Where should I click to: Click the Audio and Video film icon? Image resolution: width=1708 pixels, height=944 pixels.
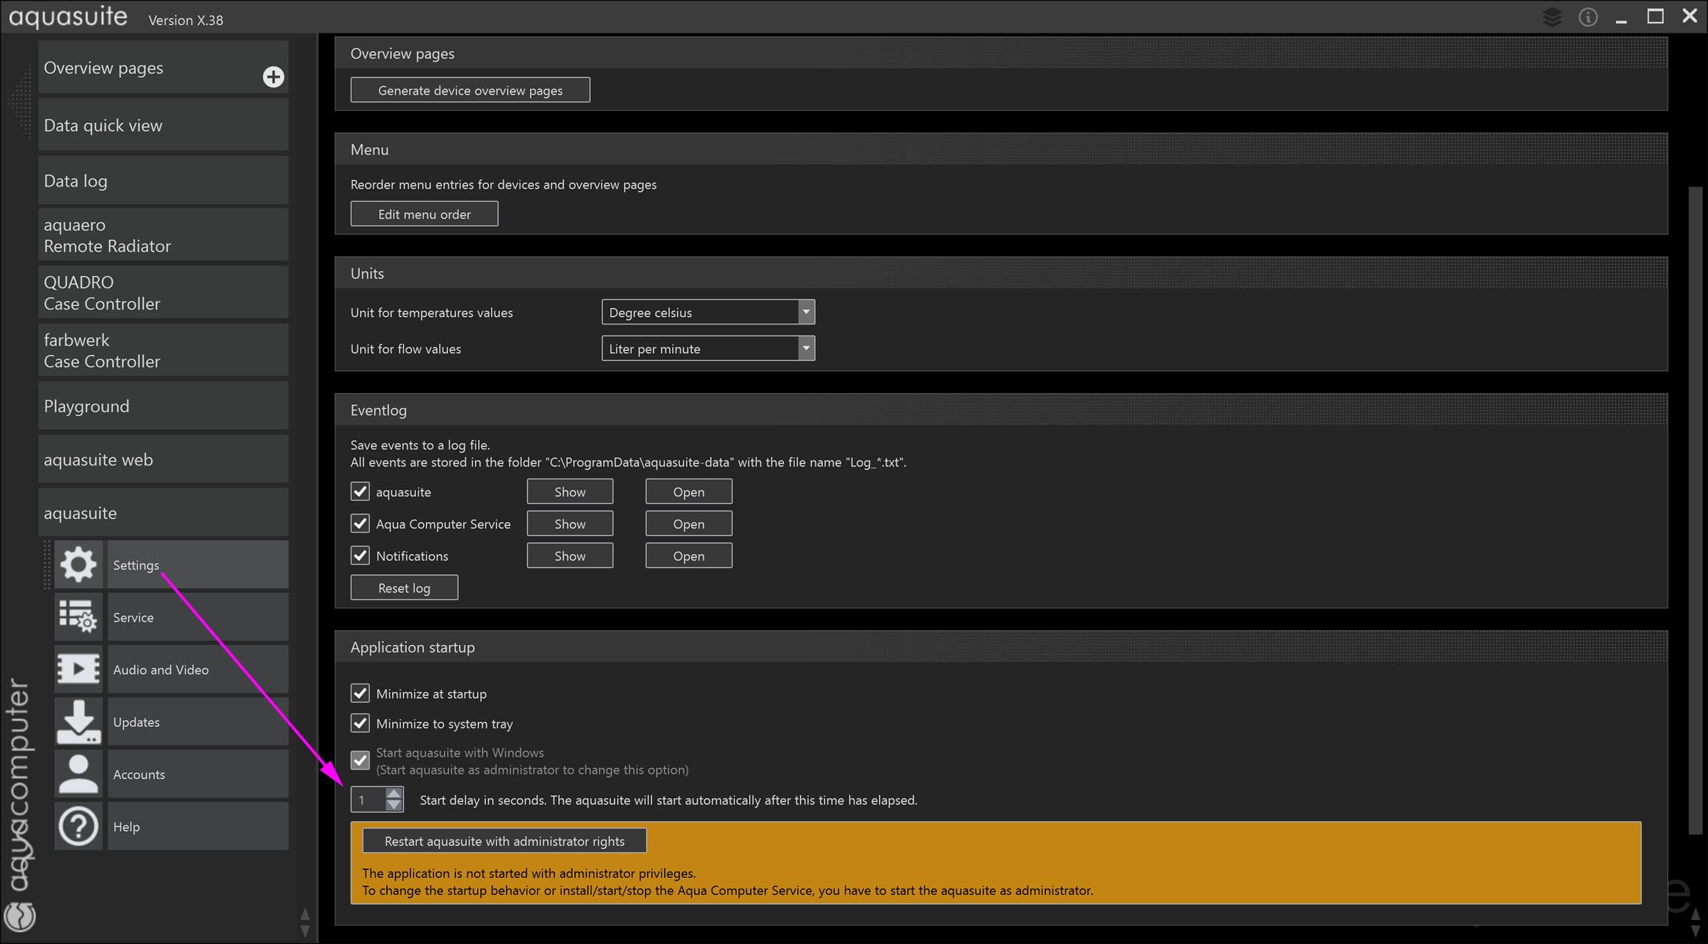[78, 669]
